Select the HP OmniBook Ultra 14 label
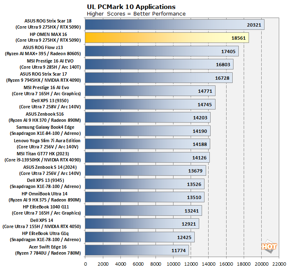This screenshot has width=289, height=273. click(x=44, y=197)
